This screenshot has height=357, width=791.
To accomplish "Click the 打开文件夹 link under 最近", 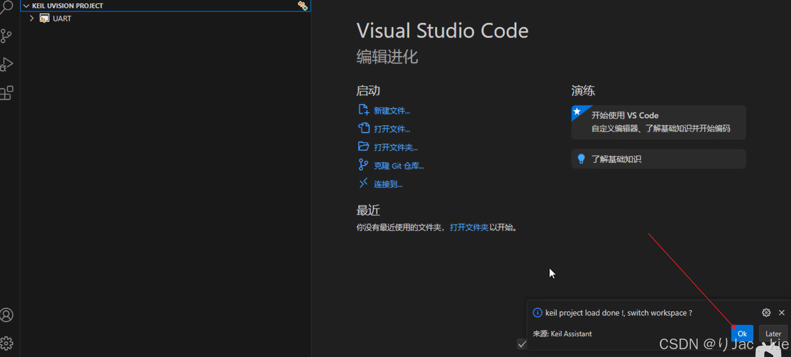I will [469, 227].
